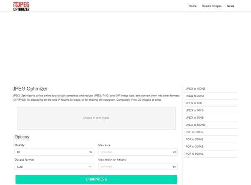
Task: Open the Home menu item
Action: click(193, 6)
